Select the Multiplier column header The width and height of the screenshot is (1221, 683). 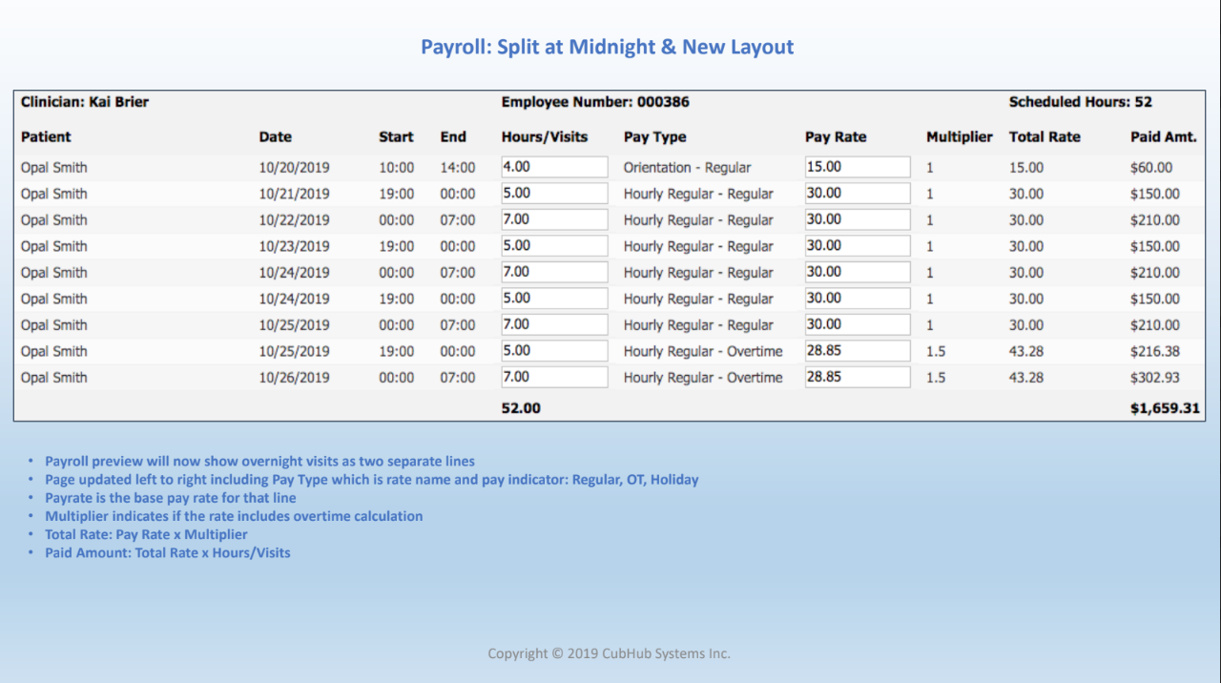point(960,136)
